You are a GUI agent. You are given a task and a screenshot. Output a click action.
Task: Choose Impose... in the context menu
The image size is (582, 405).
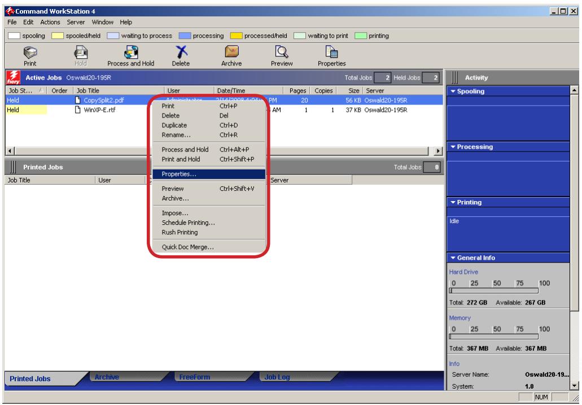pyautogui.click(x=209, y=213)
